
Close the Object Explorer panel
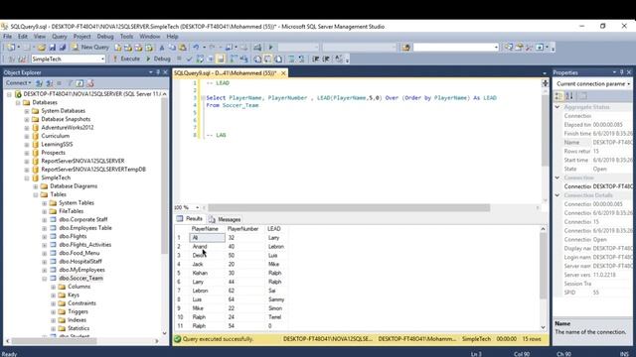click(x=165, y=72)
